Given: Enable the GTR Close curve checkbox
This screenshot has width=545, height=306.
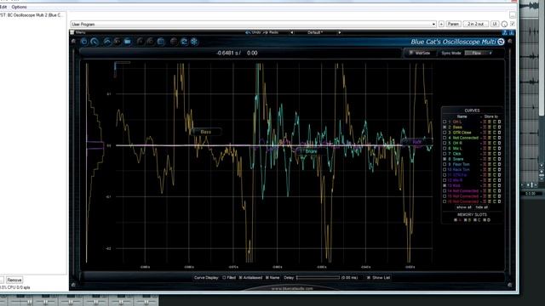Looking at the screenshot, I should (445, 133).
